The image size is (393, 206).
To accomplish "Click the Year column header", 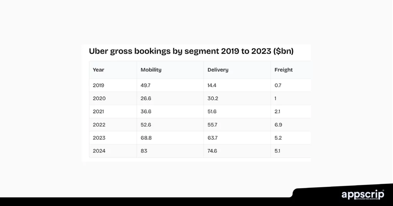I will coord(99,70).
